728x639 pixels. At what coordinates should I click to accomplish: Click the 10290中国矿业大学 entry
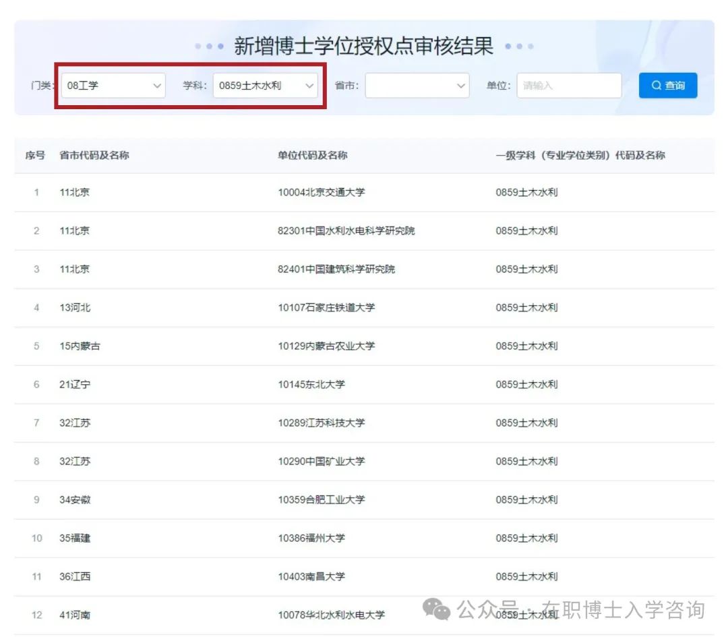point(322,461)
